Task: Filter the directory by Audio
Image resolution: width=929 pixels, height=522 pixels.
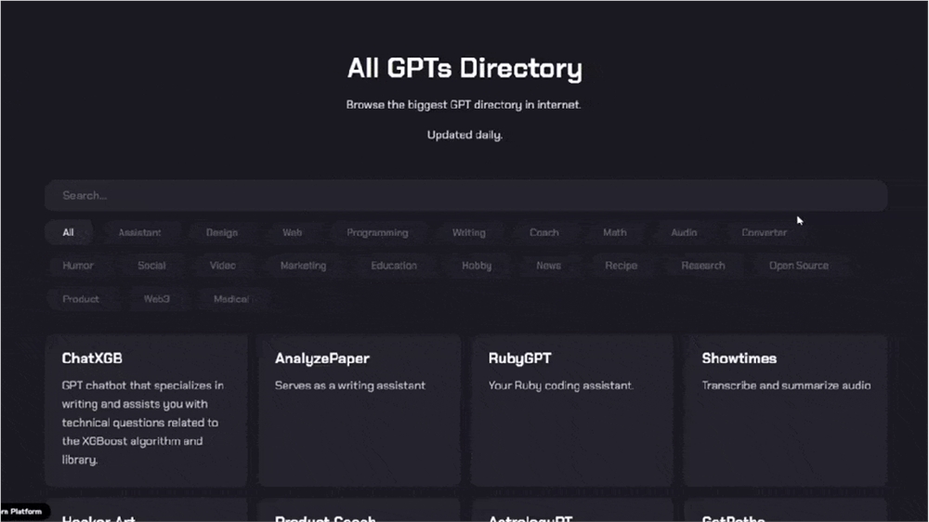Action: (x=684, y=232)
